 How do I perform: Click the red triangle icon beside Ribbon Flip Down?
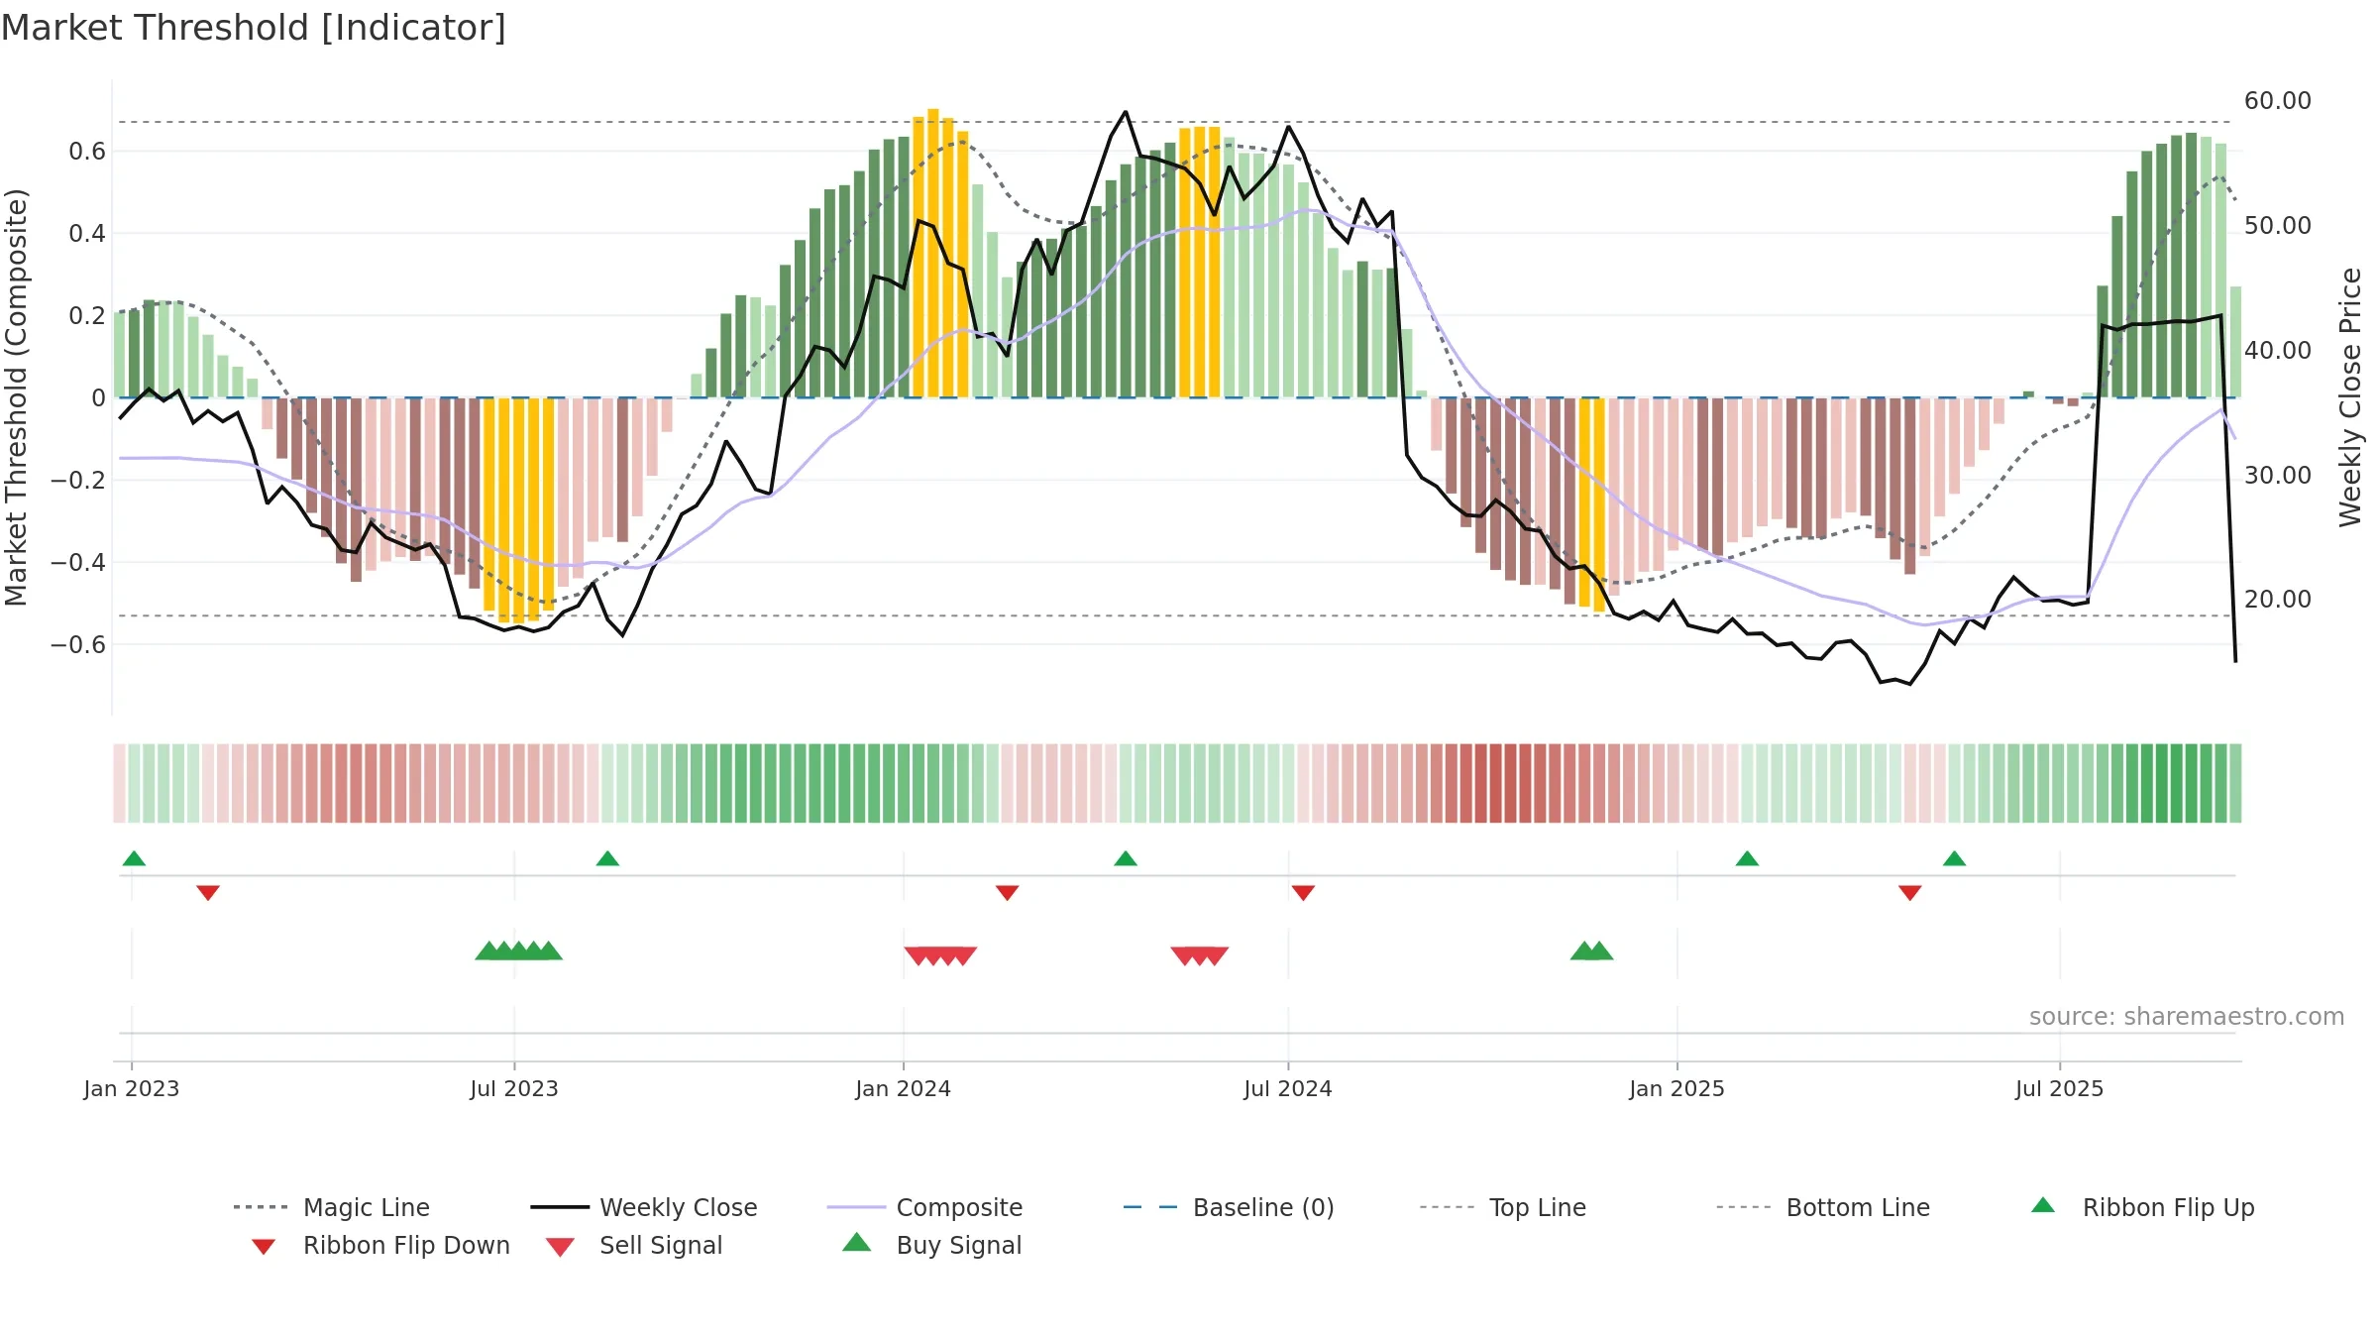[264, 1247]
